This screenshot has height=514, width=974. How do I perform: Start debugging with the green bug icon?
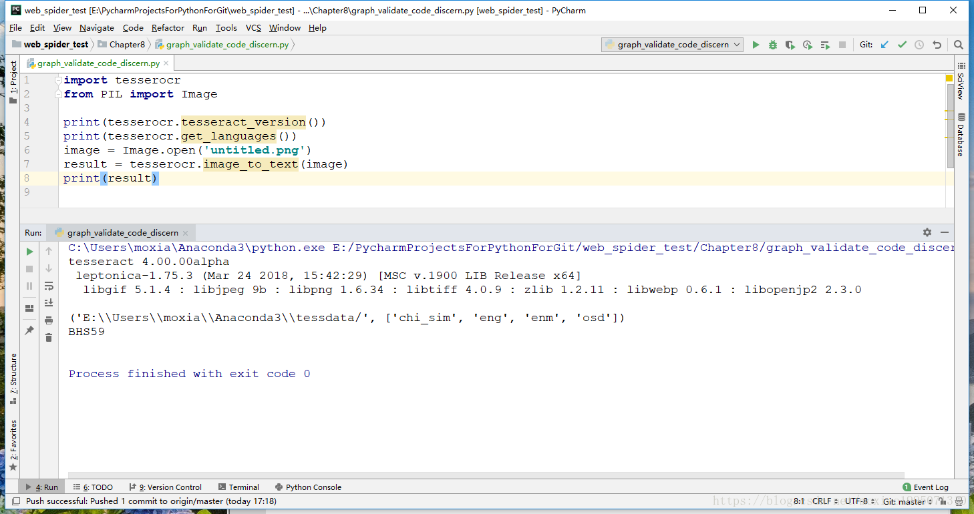(773, 45)
